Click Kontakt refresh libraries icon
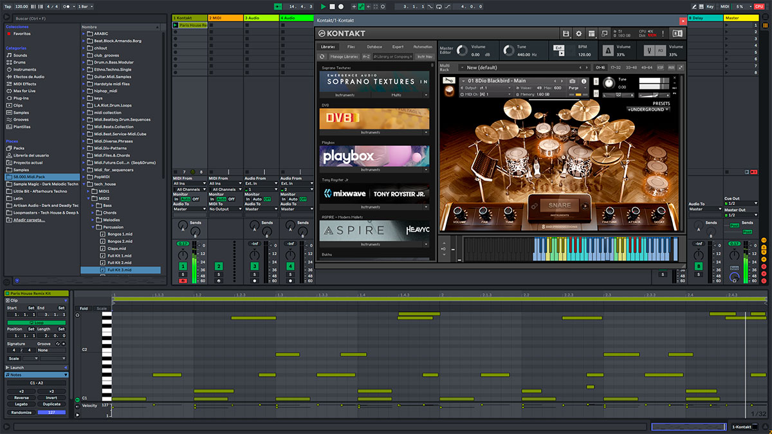Viewport: 772px width, 434px height. point(322,57)
